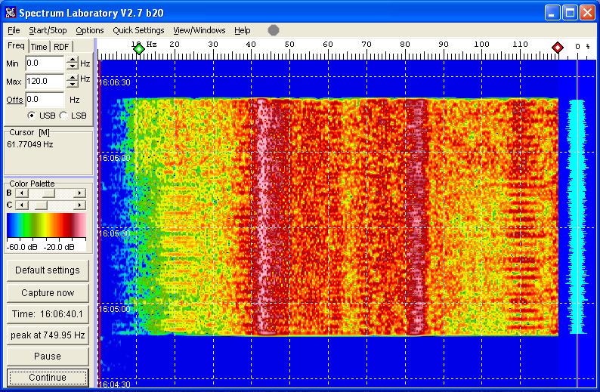Switch to the Time tab
The height and width of the screenshot is (392, 600).
(39, 47)
